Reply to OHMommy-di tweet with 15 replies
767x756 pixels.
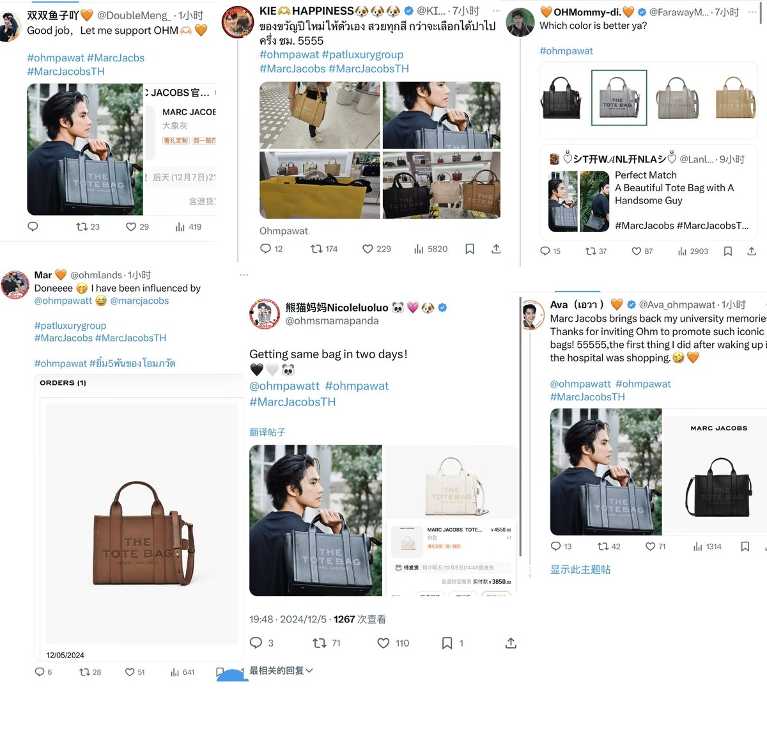[x=550, y=251]
